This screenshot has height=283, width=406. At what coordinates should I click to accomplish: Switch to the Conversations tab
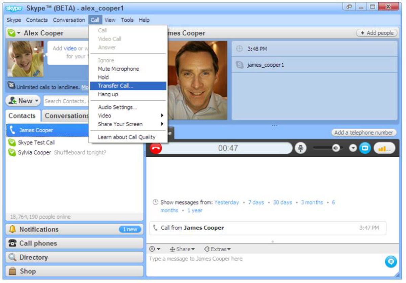pyautogui.click(x=67, y=116)
